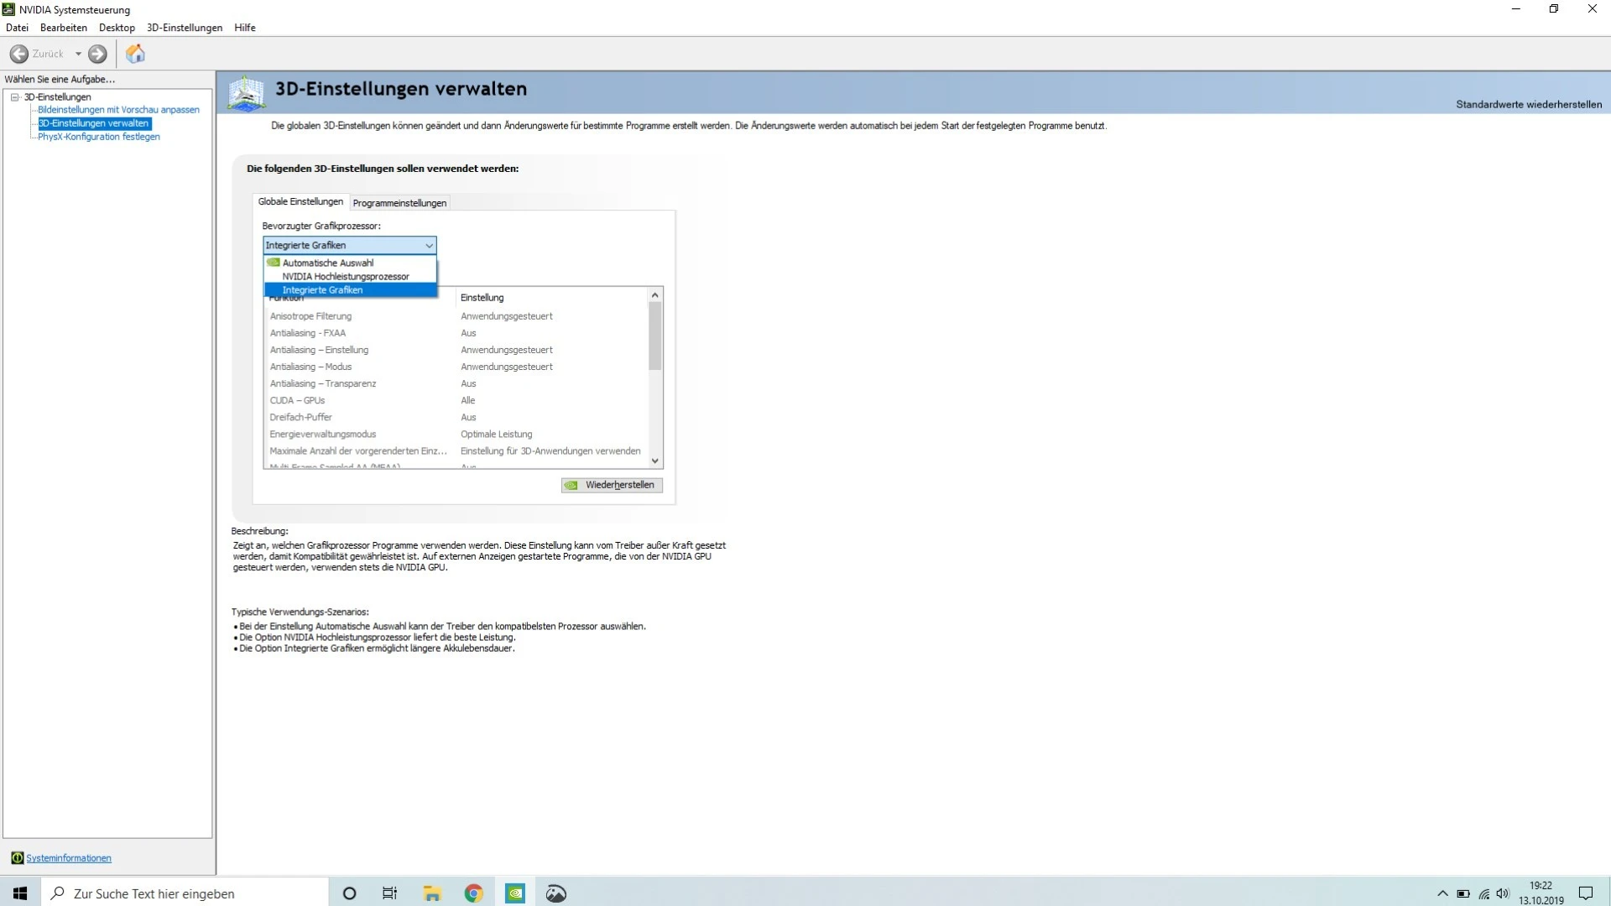
Task: Click the Home icon in toolbar
Action: 135,54
